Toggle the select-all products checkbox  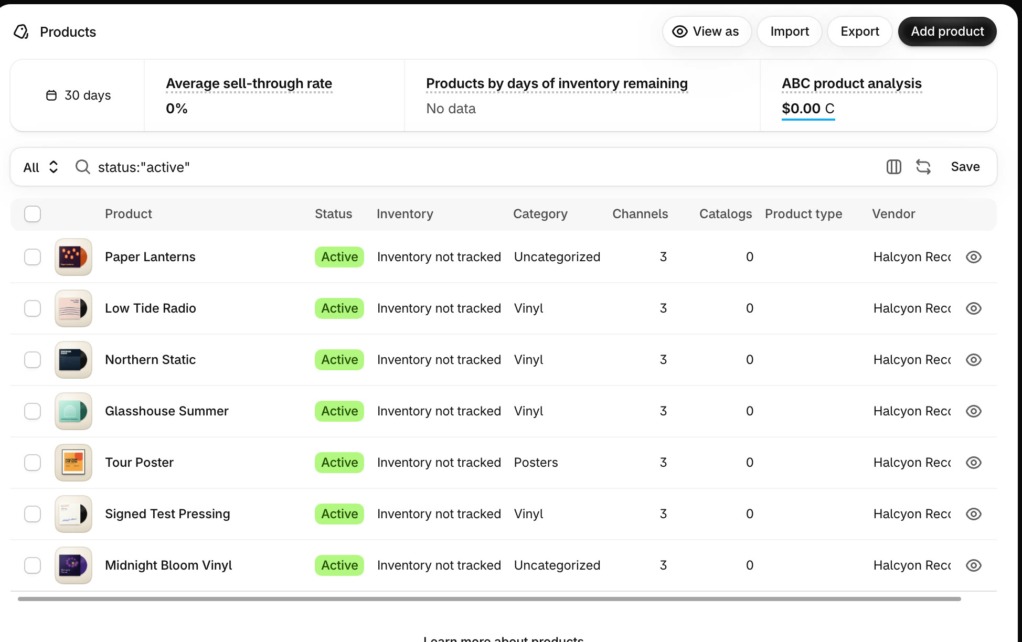click(x=33, y=214)
